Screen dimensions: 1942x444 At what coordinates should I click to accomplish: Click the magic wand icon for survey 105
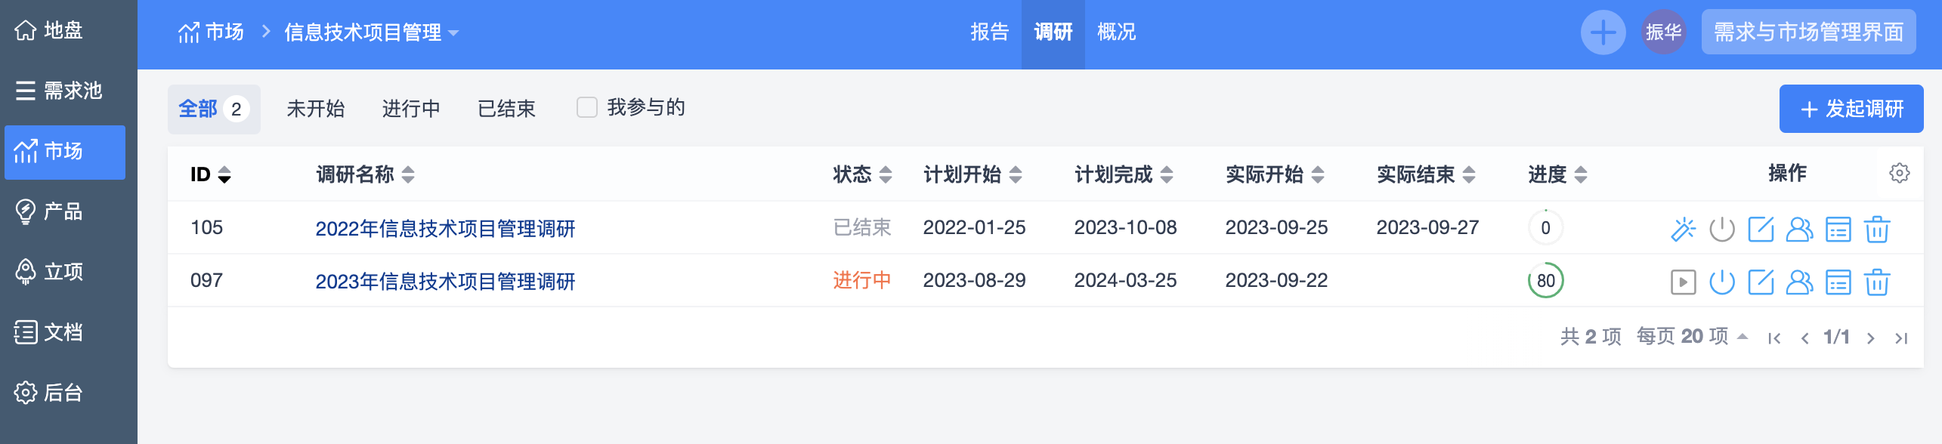(1683, 229)
